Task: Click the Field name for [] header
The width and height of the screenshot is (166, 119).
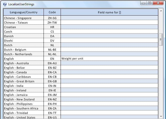Action: tap(109, 12)
